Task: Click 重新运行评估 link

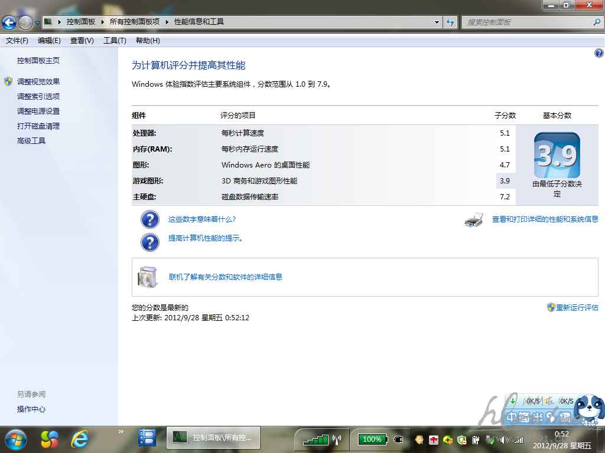Action: pos(577,308)
